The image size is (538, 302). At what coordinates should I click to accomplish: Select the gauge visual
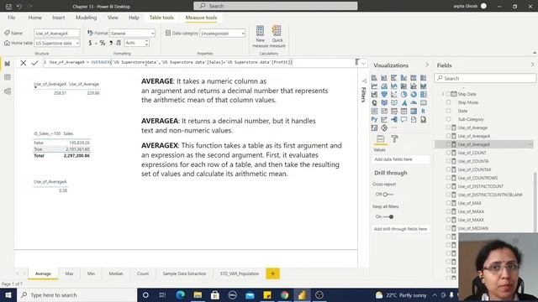click(414, 102)
